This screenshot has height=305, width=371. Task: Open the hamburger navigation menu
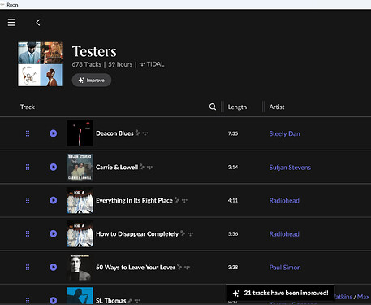(x=11, y=23)
